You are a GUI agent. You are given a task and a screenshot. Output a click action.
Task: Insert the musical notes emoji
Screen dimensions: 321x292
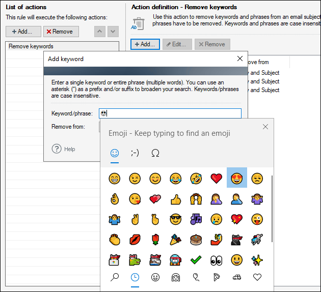(x=196, y=219)
